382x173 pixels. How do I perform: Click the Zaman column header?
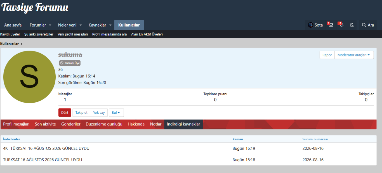click(238, 139)
